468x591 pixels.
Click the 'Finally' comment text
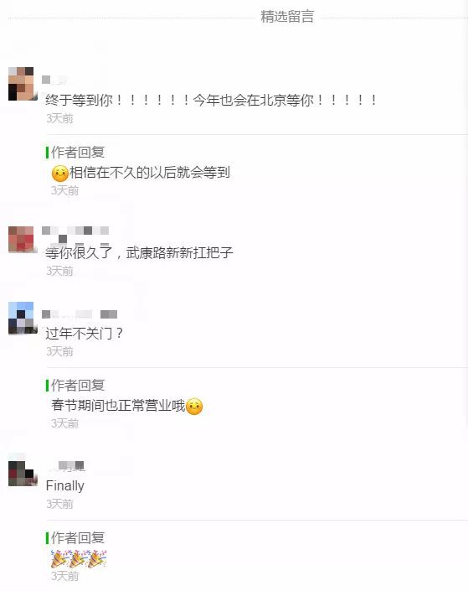point(64,486)
